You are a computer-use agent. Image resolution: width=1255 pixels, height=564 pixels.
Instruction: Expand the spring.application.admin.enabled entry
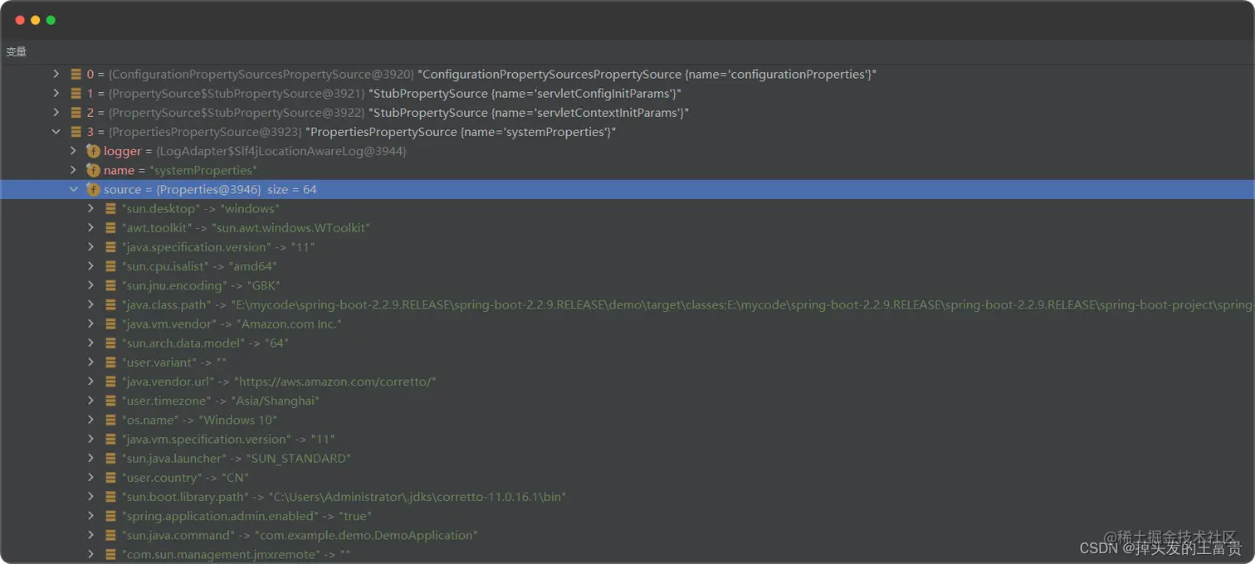[x=91, y=516]
